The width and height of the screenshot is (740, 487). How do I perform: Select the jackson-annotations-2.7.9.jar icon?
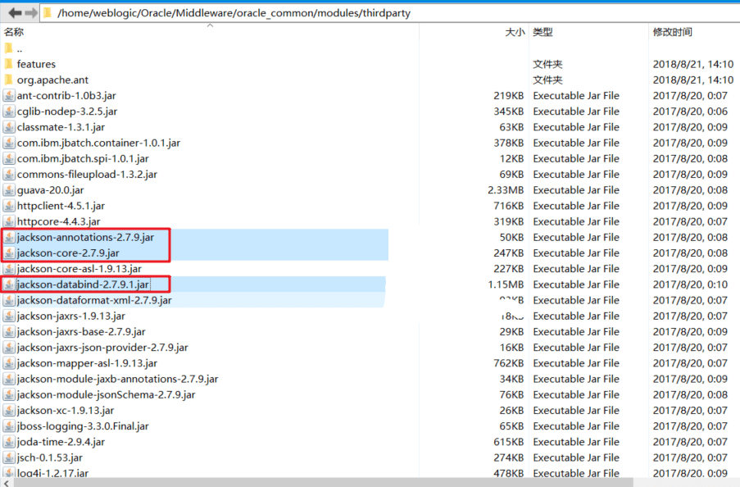[8, 237]
